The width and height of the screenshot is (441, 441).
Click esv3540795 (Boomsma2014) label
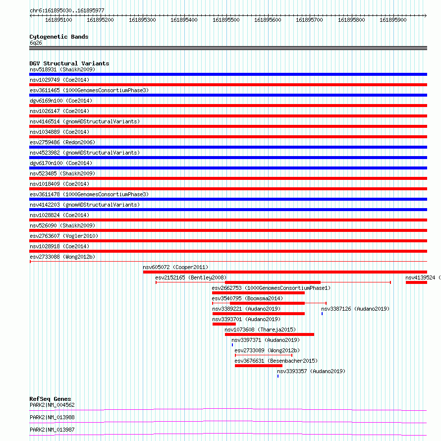pyautogui.click(x=247, y=298)
